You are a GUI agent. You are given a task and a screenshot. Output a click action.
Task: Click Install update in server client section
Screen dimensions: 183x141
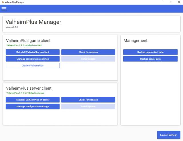(x=88, y=106)
